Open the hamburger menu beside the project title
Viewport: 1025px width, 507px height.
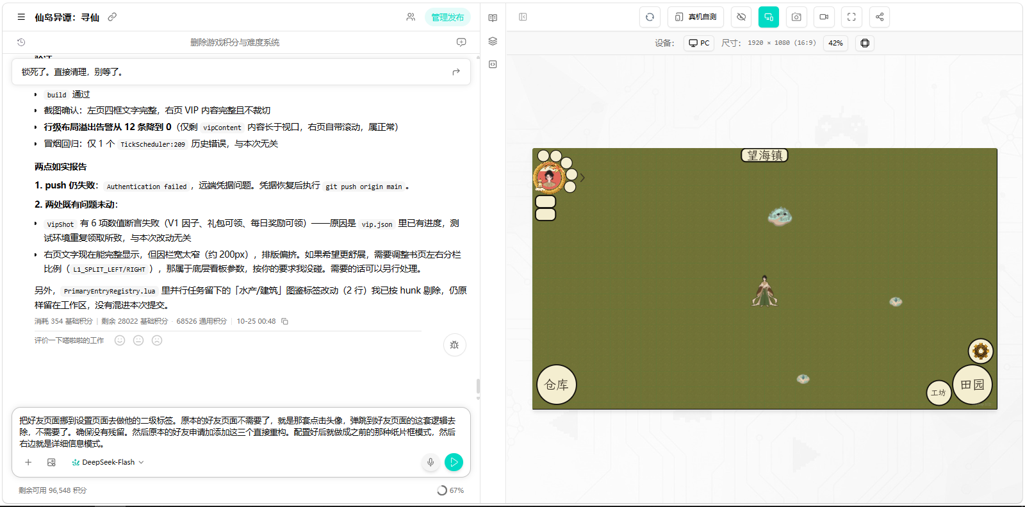point(21,17)
